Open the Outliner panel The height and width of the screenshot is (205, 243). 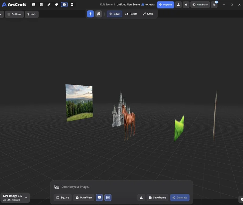pos(14,14)
